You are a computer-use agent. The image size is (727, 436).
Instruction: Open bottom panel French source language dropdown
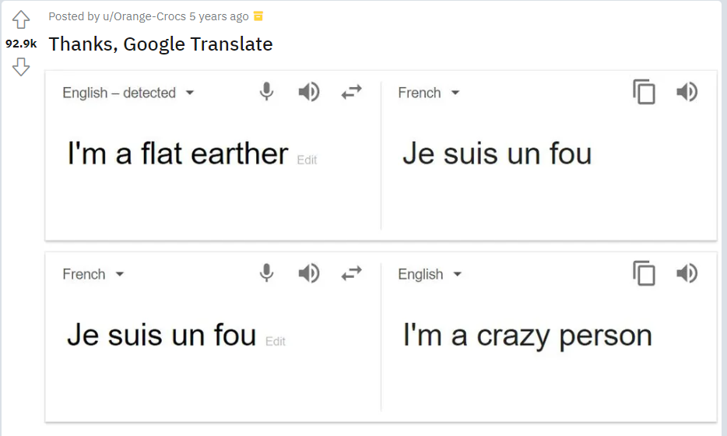tap(93, 274)
